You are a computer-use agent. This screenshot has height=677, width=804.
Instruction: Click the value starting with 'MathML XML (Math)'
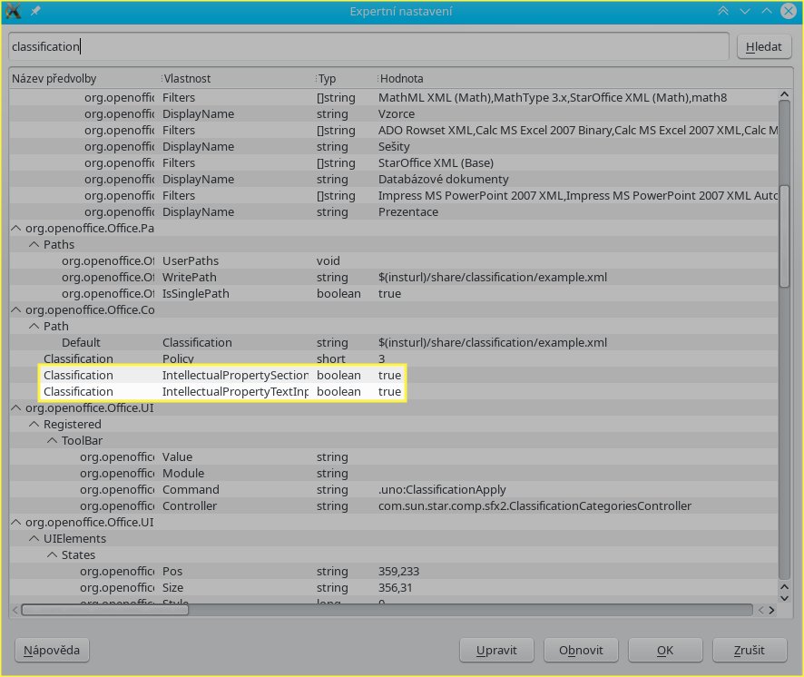coord(553,97)
